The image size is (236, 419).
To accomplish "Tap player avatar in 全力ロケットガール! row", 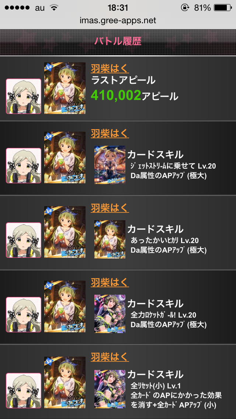I will click(x=24, y=315).
